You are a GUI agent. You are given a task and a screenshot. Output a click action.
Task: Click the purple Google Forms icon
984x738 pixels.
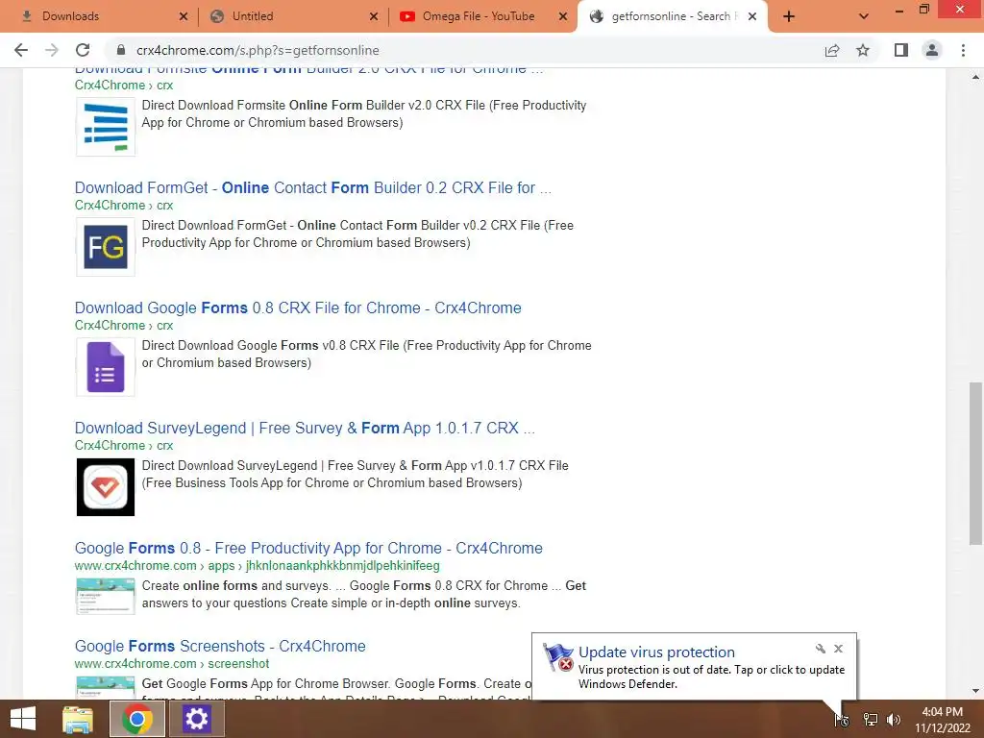106,366
